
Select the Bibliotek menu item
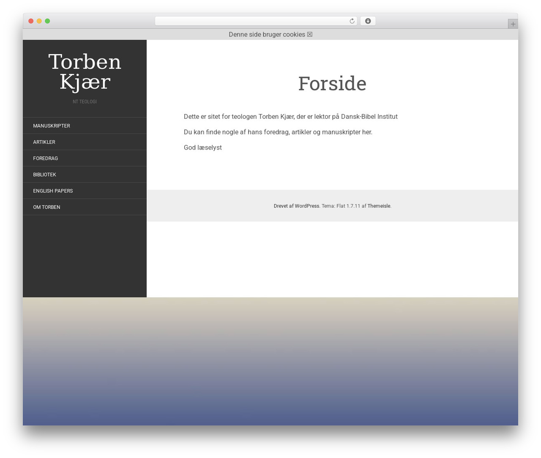pyautogui.click(x=85, y=174)
